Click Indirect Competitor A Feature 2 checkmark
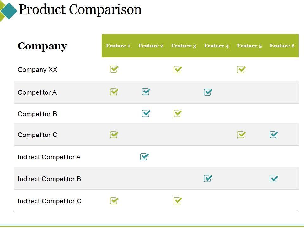 tap(144, 157)
